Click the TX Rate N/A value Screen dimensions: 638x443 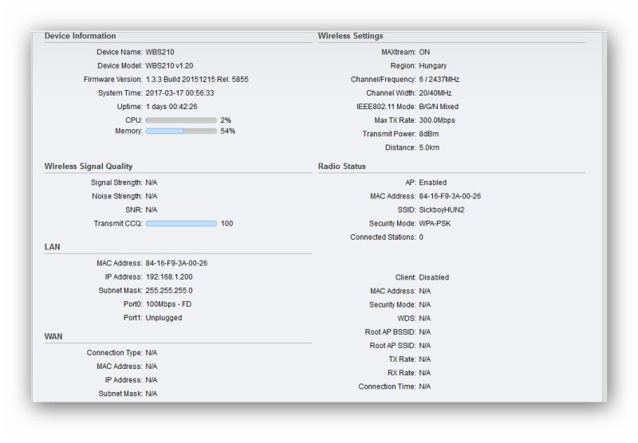425,359
